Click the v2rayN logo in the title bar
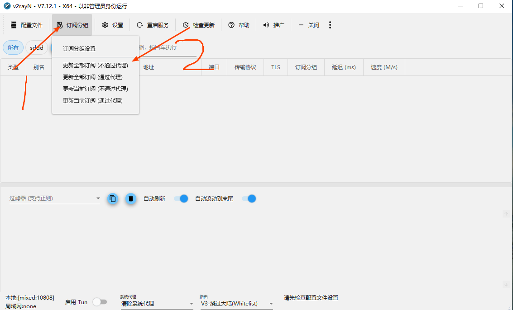 coord(7,6)
